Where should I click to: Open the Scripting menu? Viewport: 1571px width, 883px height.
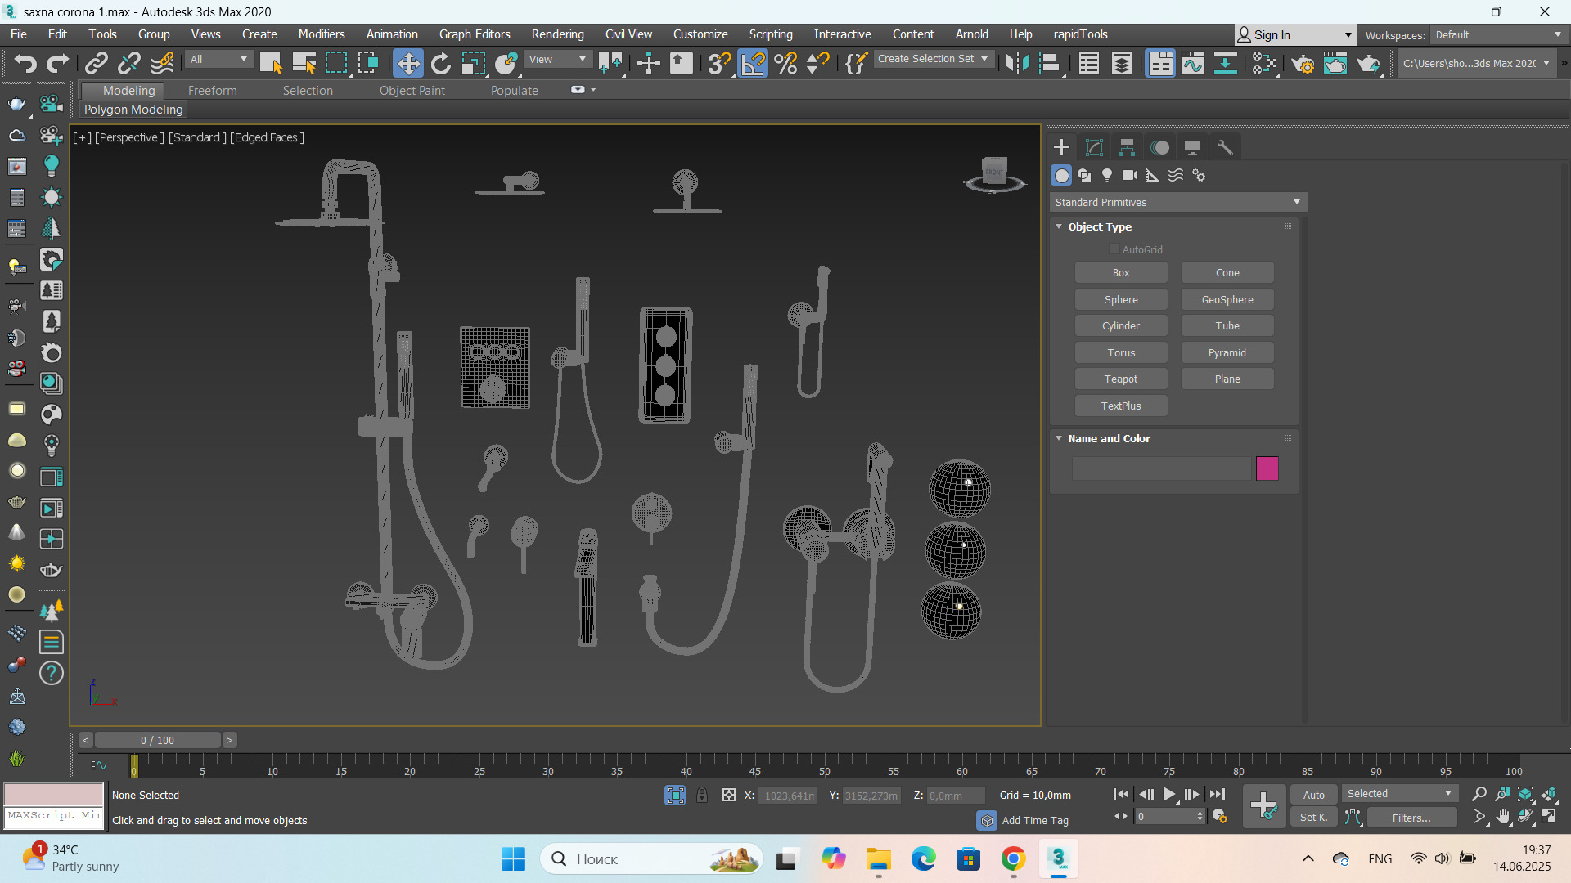[771, 34]
